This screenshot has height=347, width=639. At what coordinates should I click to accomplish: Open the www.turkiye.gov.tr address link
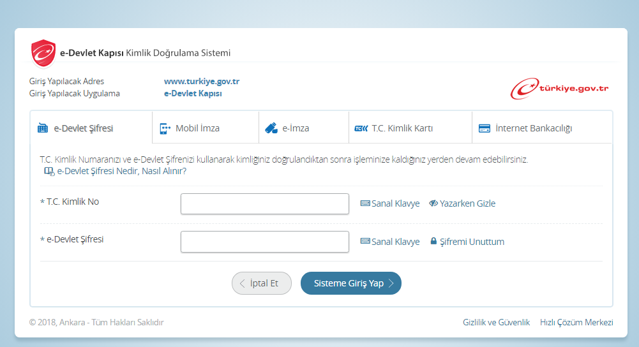(202, 81)
